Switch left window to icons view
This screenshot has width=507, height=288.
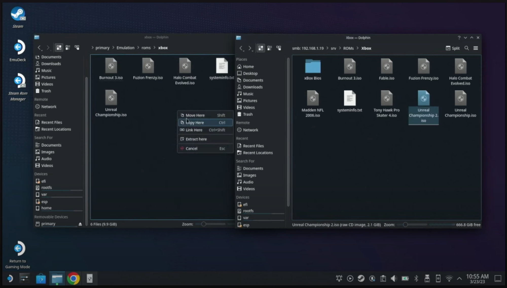[59, 48]
